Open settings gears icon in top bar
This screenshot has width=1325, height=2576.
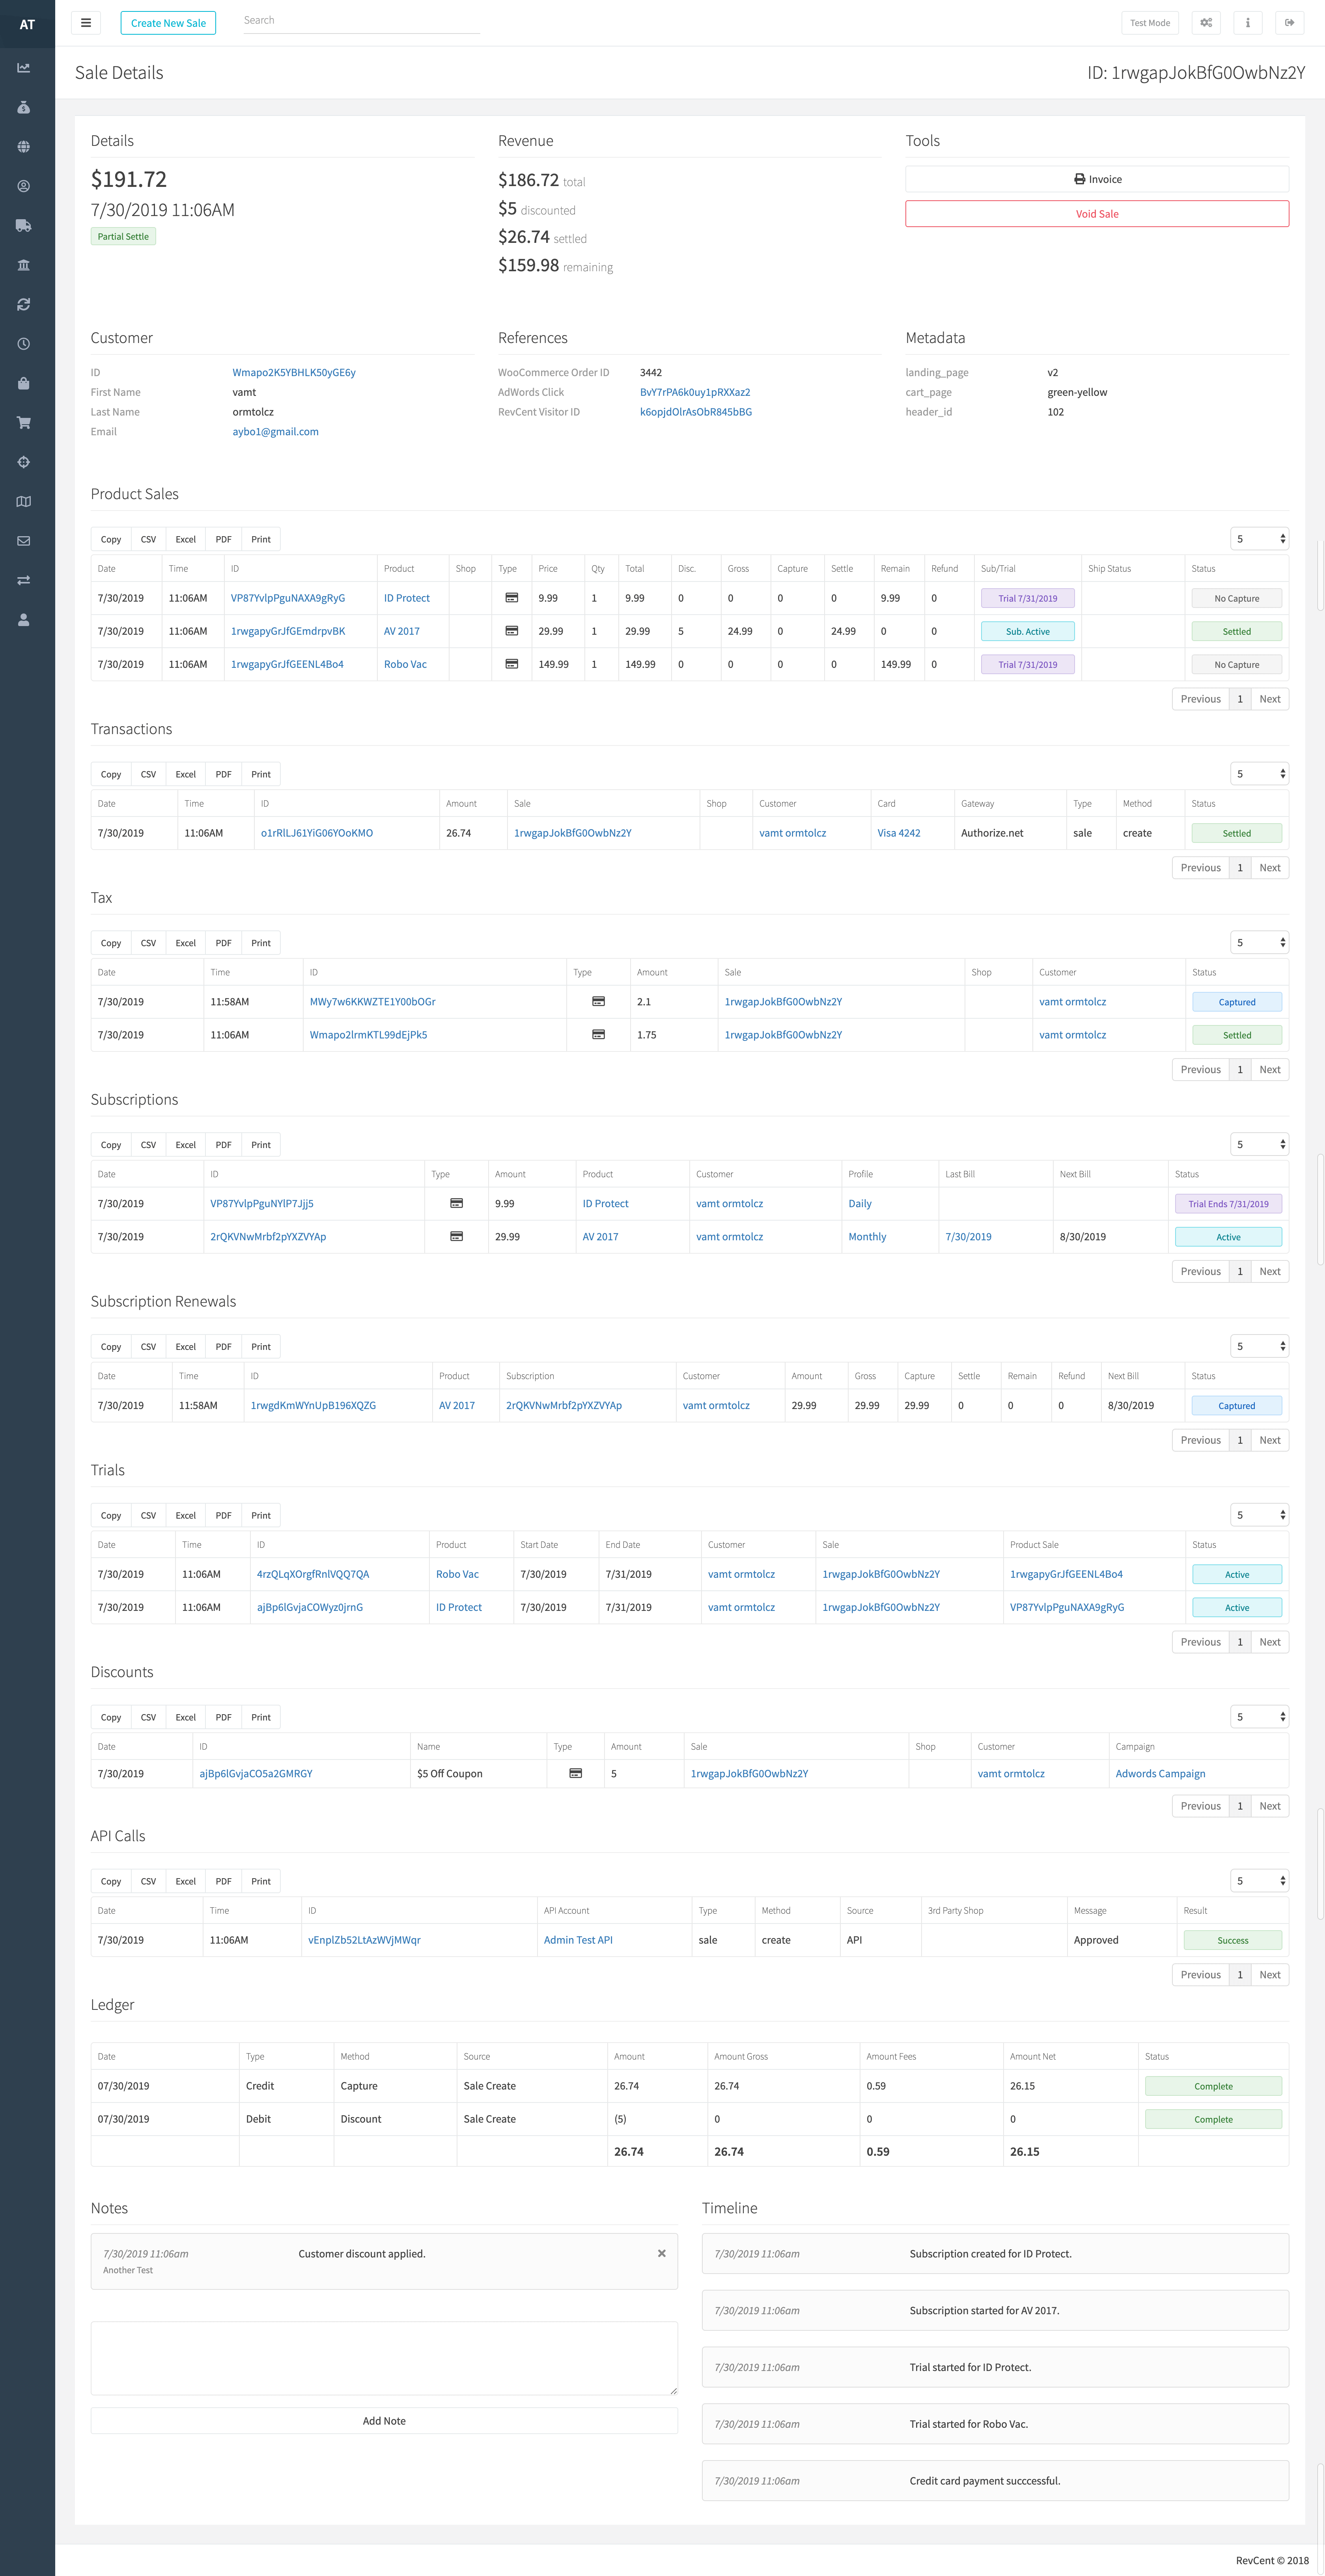coord(1206,23)
